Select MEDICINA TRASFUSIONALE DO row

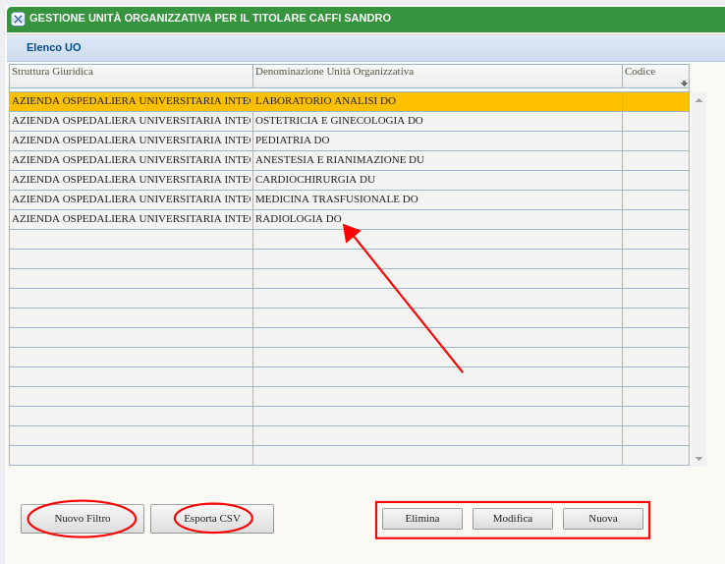tap(349, 199)
